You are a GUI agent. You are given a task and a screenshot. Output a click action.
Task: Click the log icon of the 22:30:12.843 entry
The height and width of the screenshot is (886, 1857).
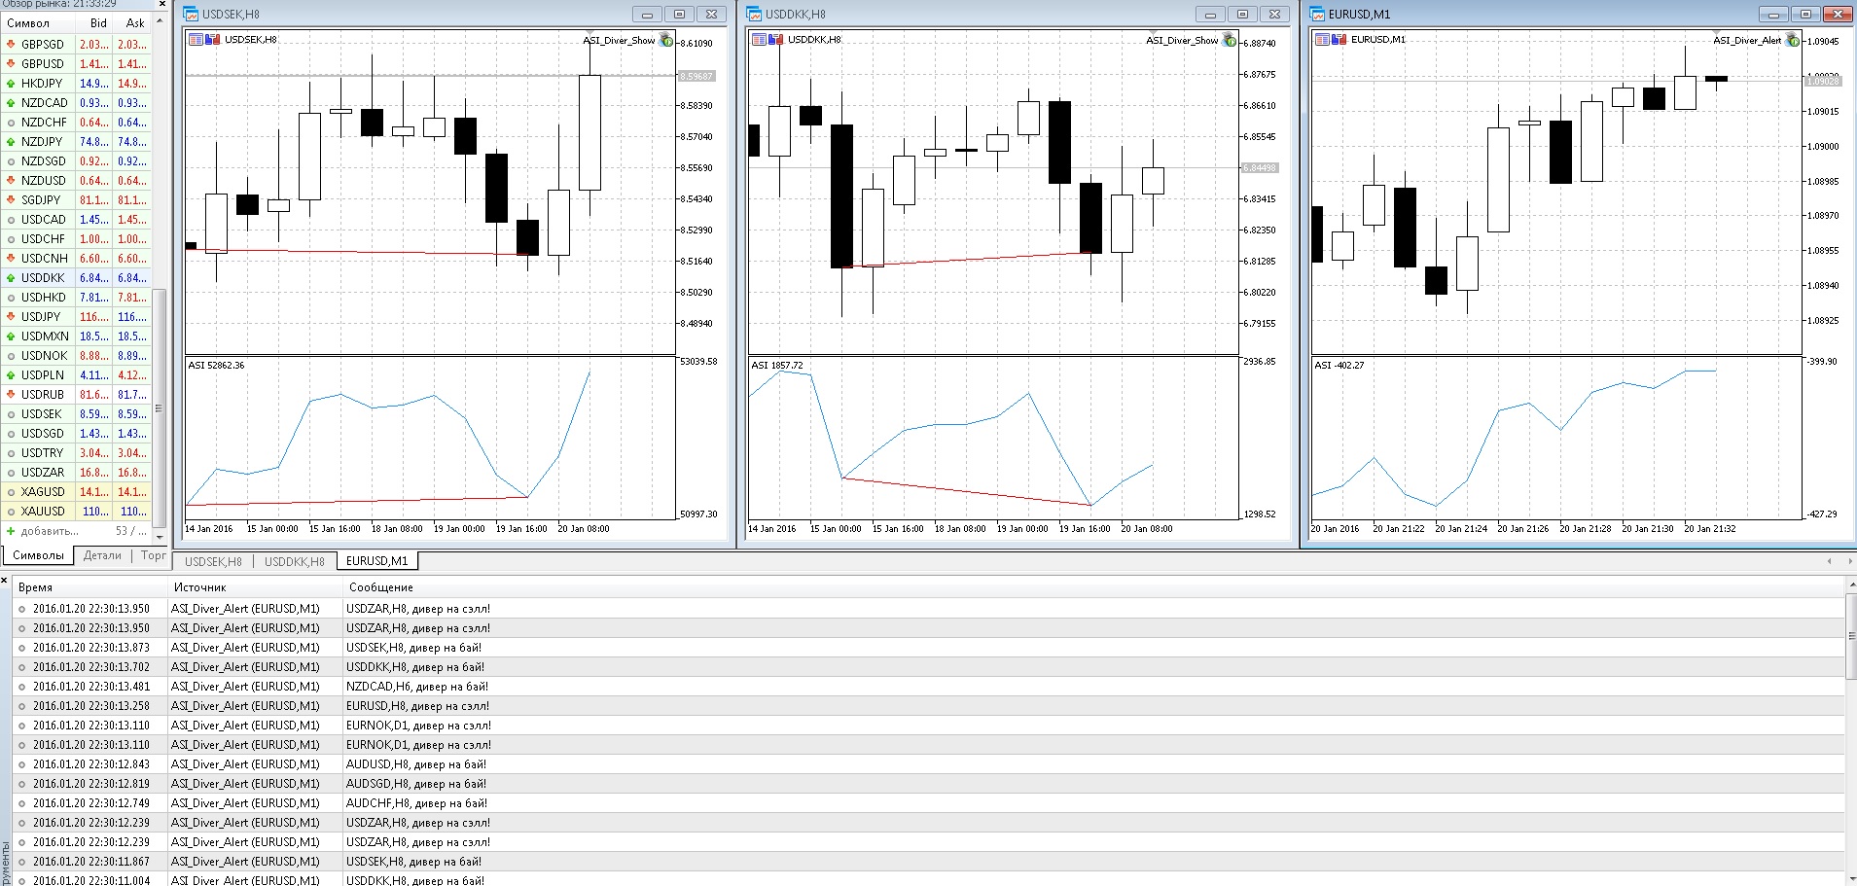[x=21, y=764]
